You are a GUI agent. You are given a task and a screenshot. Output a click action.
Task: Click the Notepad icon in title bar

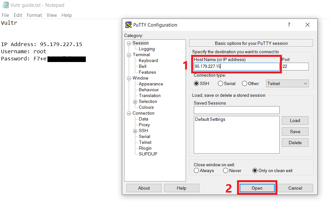[6, 5]
